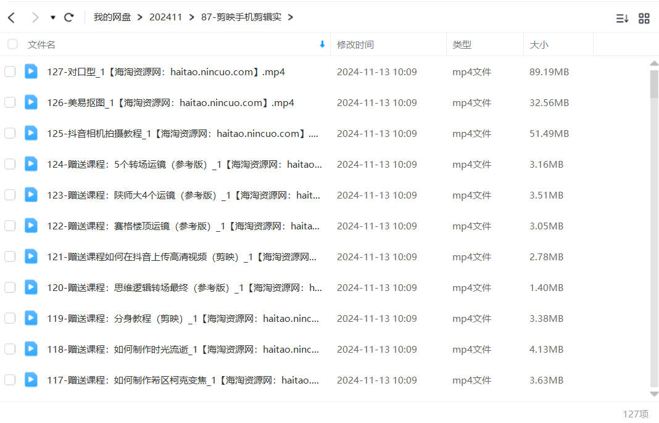Sort by 文件名 column header
Screen dimensions: 659x423
[41, 44]
